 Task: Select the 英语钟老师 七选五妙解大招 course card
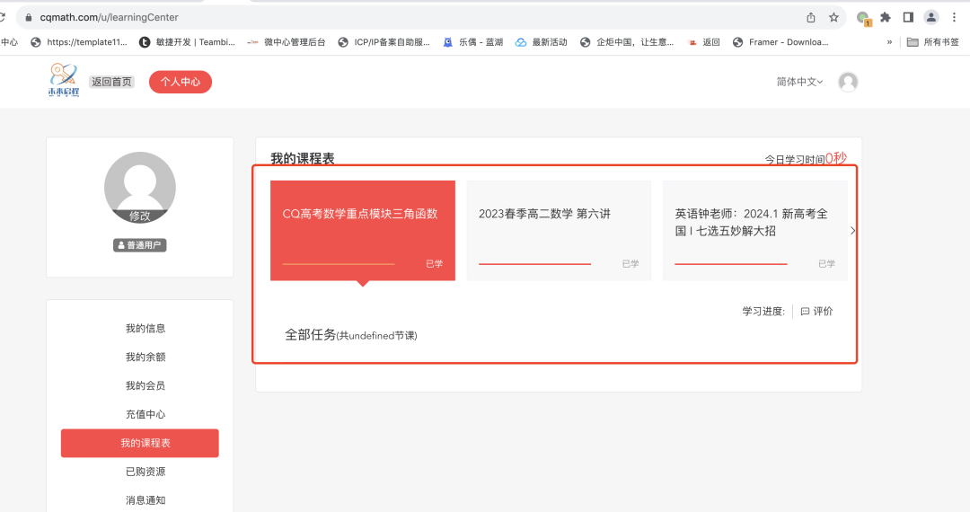(754, 230)
